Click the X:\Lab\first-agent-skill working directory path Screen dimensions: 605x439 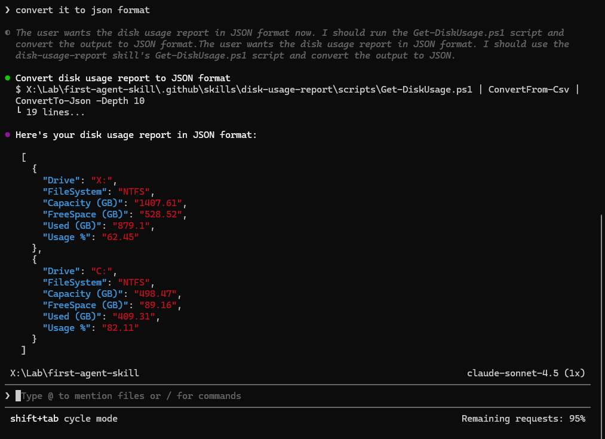pos(75,373)
